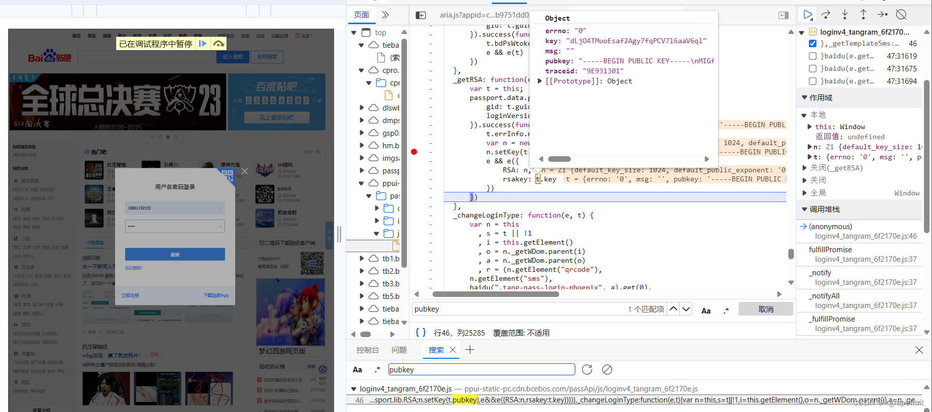Click the document icon under tieba folder

pos(381,57)
